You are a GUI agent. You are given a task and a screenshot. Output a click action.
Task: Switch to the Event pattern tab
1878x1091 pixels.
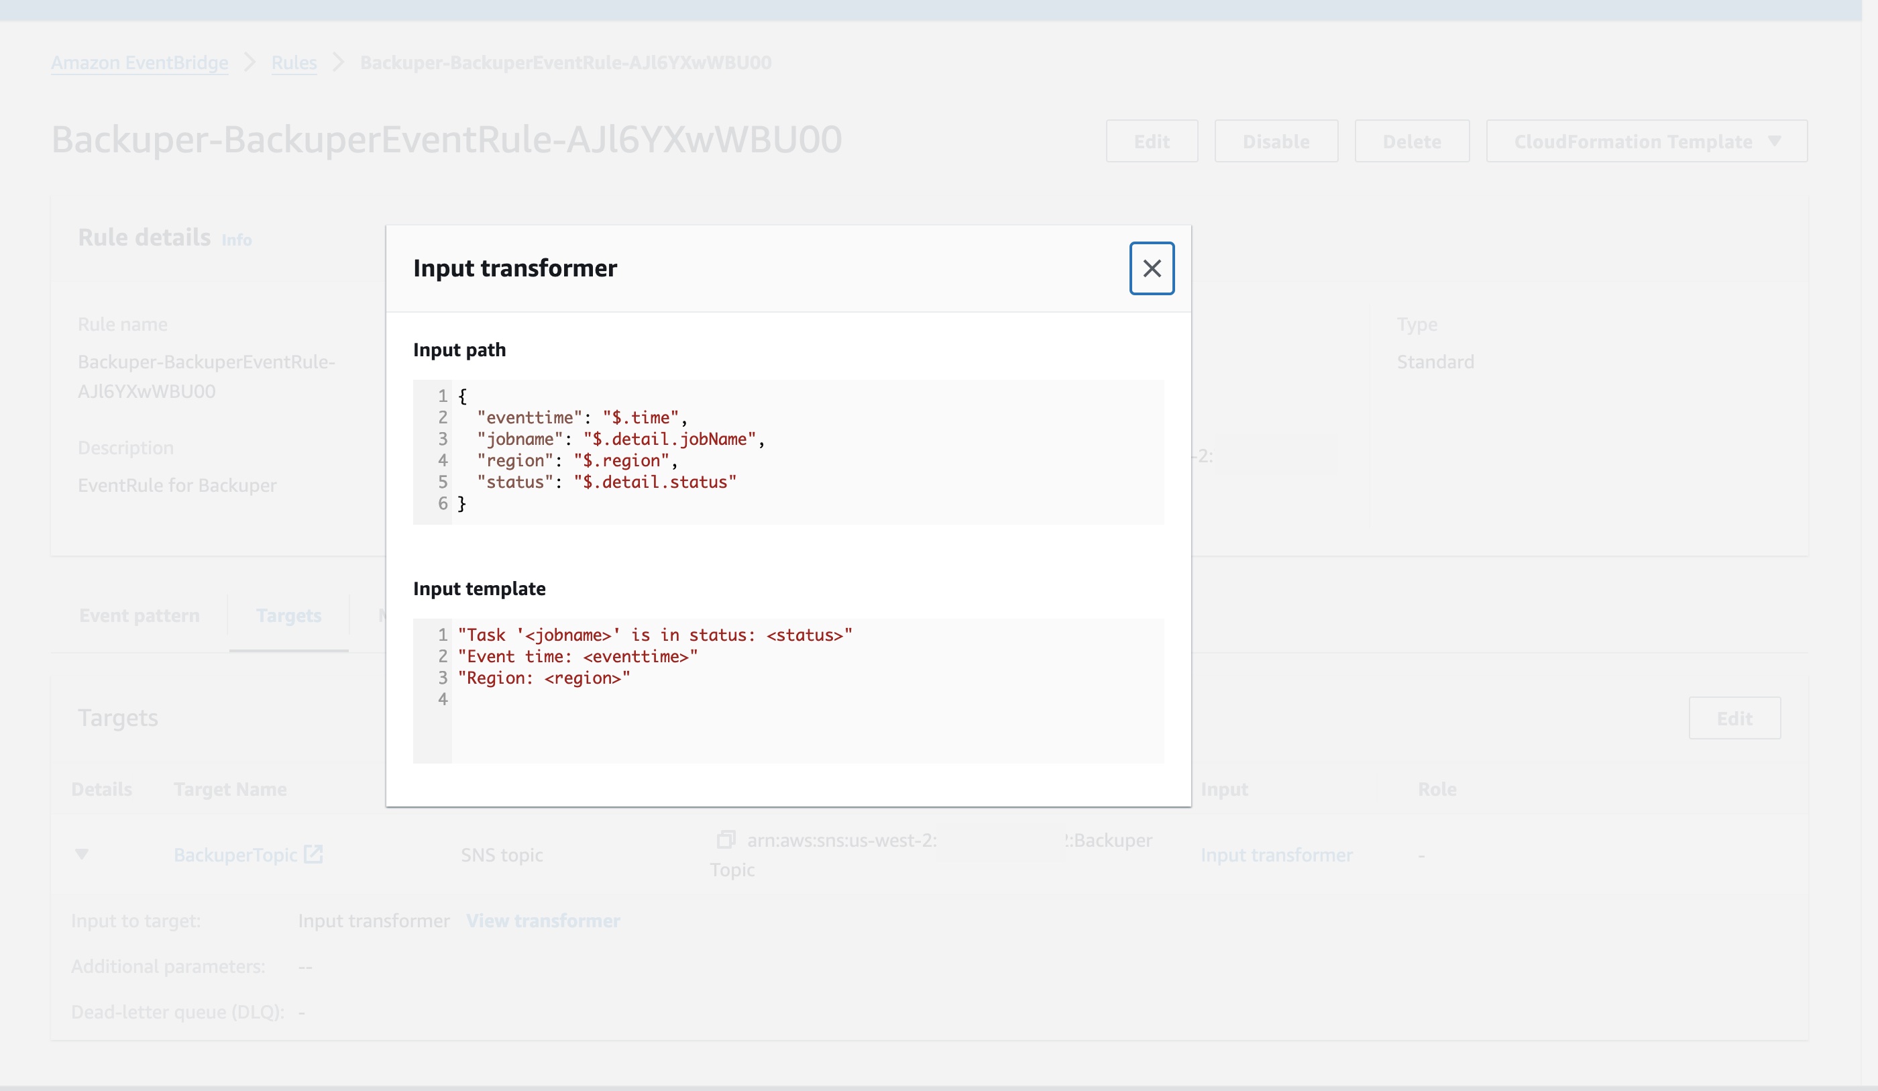click(140, 615)
